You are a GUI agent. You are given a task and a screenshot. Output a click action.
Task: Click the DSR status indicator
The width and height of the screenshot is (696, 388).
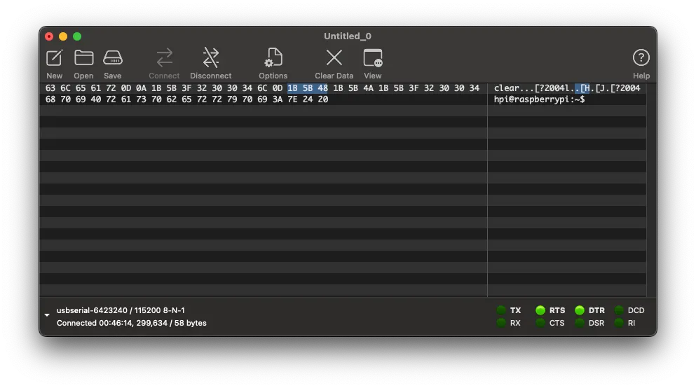[x=579, y=323]
